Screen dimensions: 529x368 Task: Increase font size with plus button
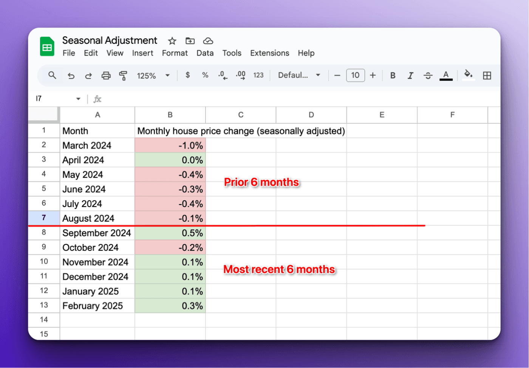click(373, 76)
